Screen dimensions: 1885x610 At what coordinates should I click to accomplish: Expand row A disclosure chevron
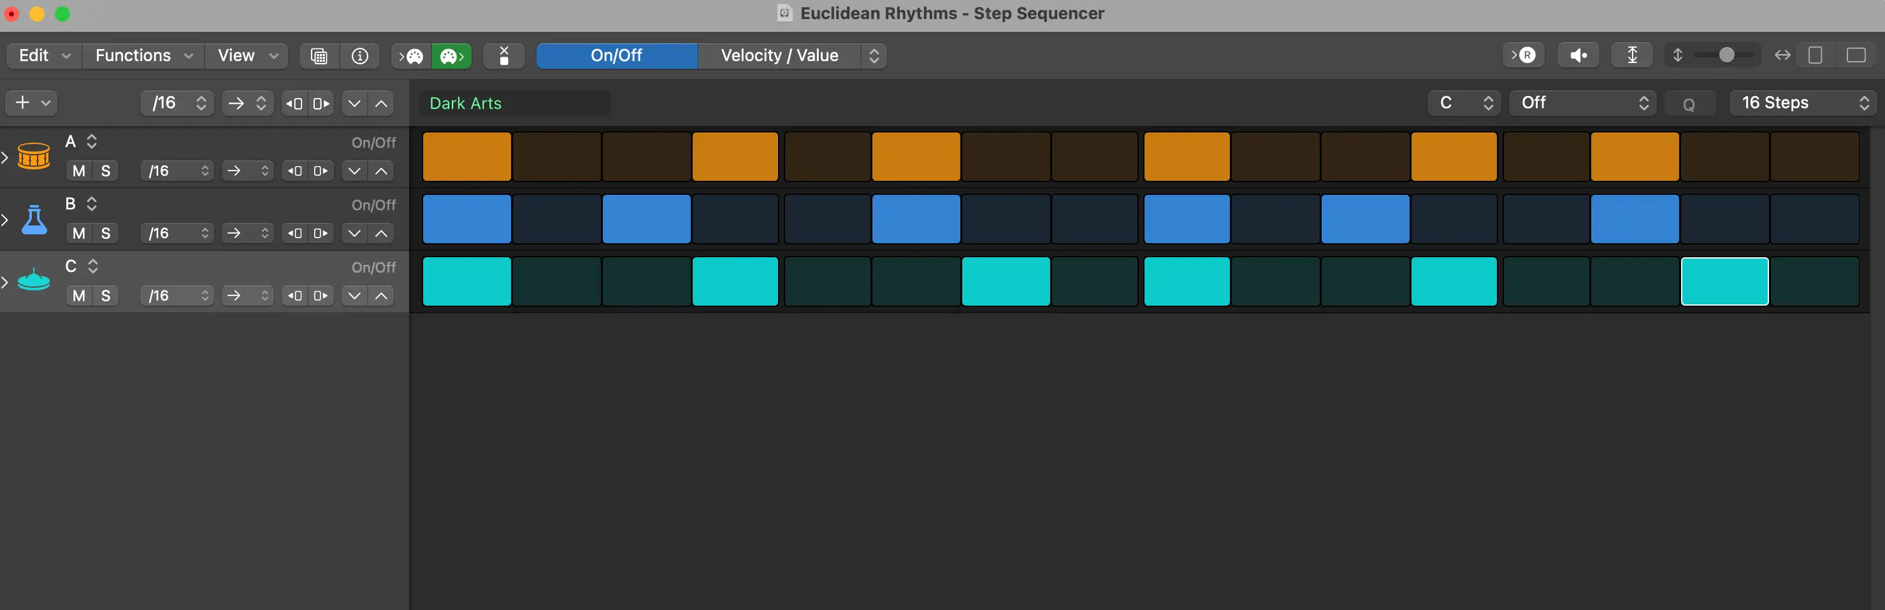coord(5,157)
